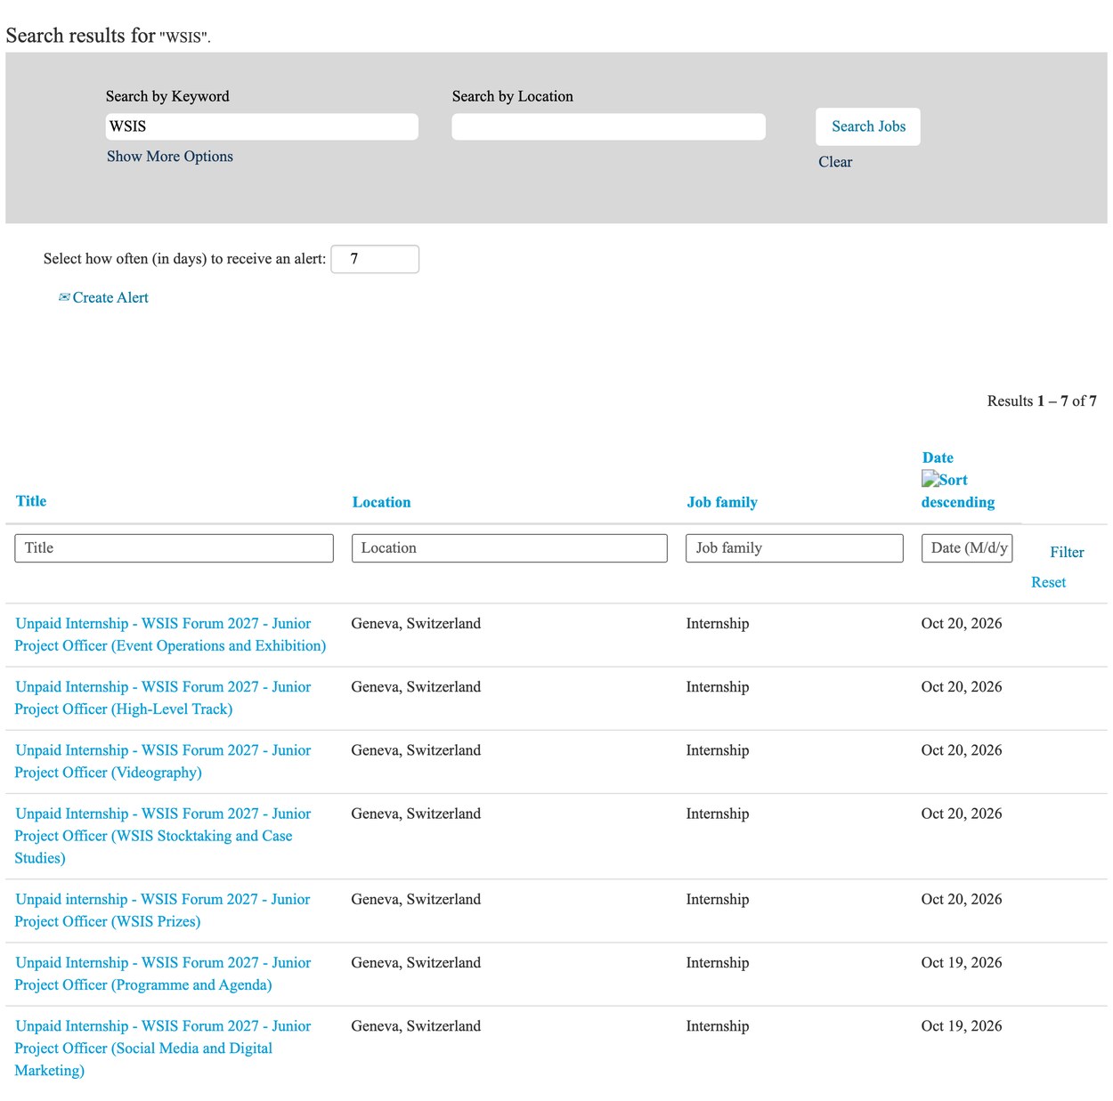Click the Search Jobs button
The height and width of the screenshot is (1101, 1113).
[868, 126]
